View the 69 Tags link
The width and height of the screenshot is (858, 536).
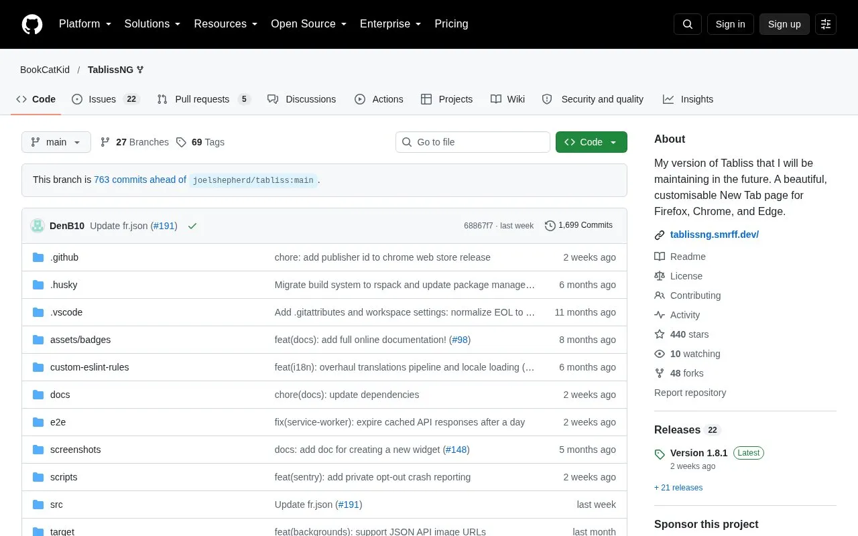coord(200,142)
